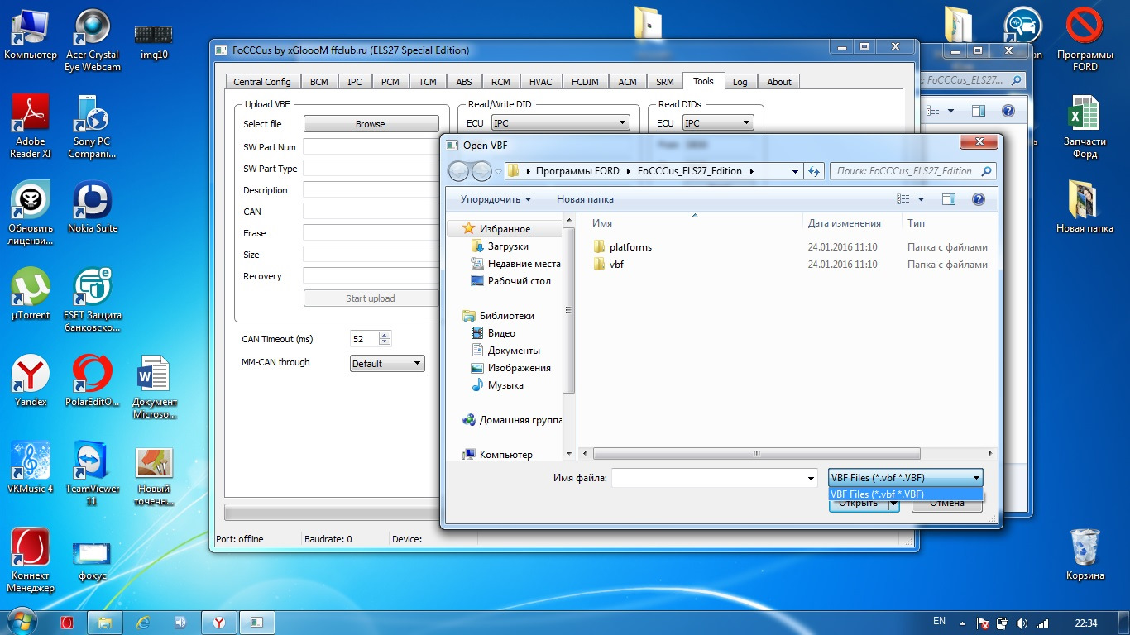Open the VBF Files type filter combo
This screenshot has height=635, width=1130.
[906, 478]
